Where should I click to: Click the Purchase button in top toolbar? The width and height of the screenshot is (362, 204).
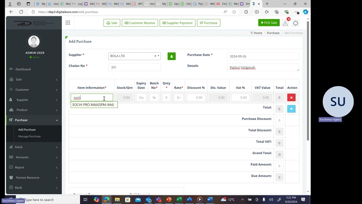point(208,23)
